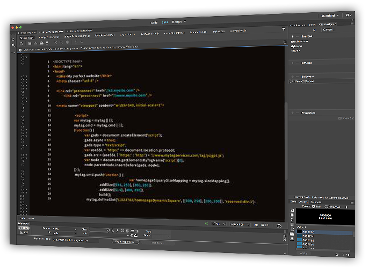
Task: Toggle HTML mode in the Properties panel
Action: [25, 228]
